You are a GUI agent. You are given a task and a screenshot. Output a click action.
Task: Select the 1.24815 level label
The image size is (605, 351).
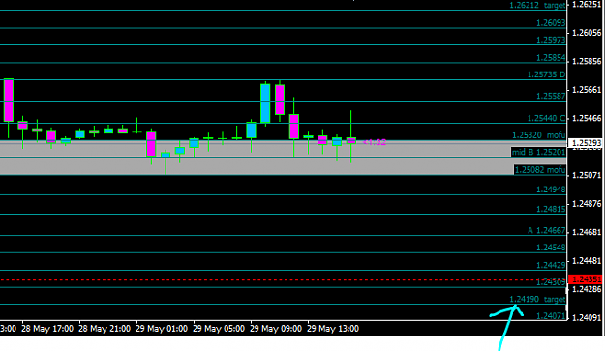551,209
